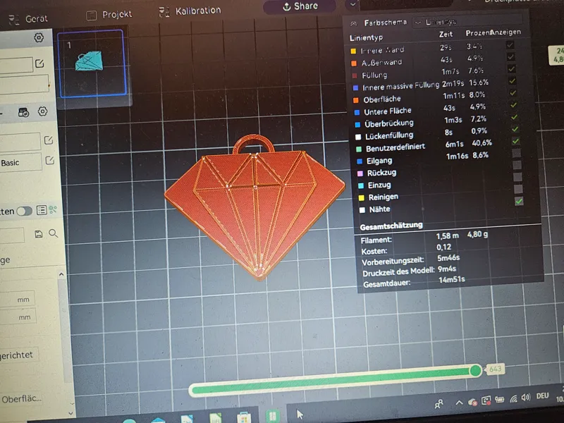Open the people icon in taskbar
564x423 pixels.
coord(439,404)
